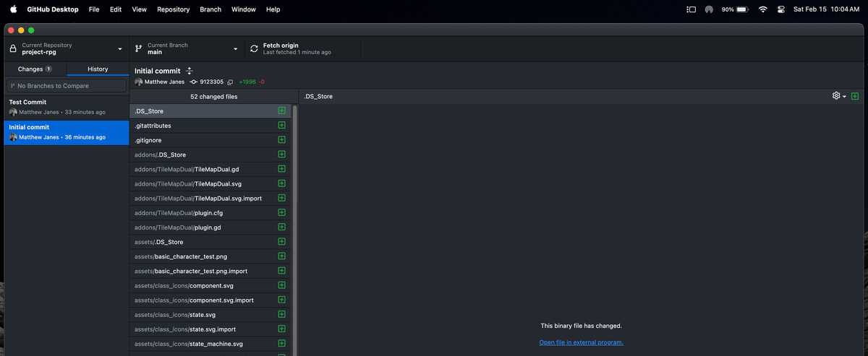Screen dimensions: 868x356
Task: Click the No Branches to Compare field
Action: point(67,85)
